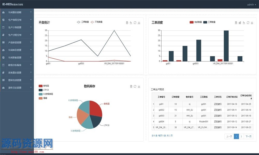Click the 系统基础管理 sidebar icon

[x=3, y=73]
